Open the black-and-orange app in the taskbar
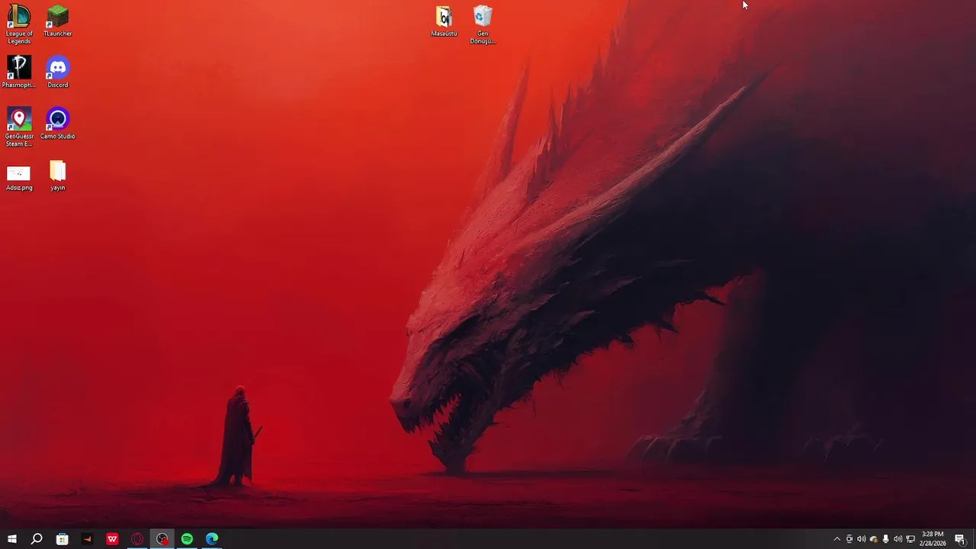The width and height of the screenshot is (976, 549). (88, 539)
